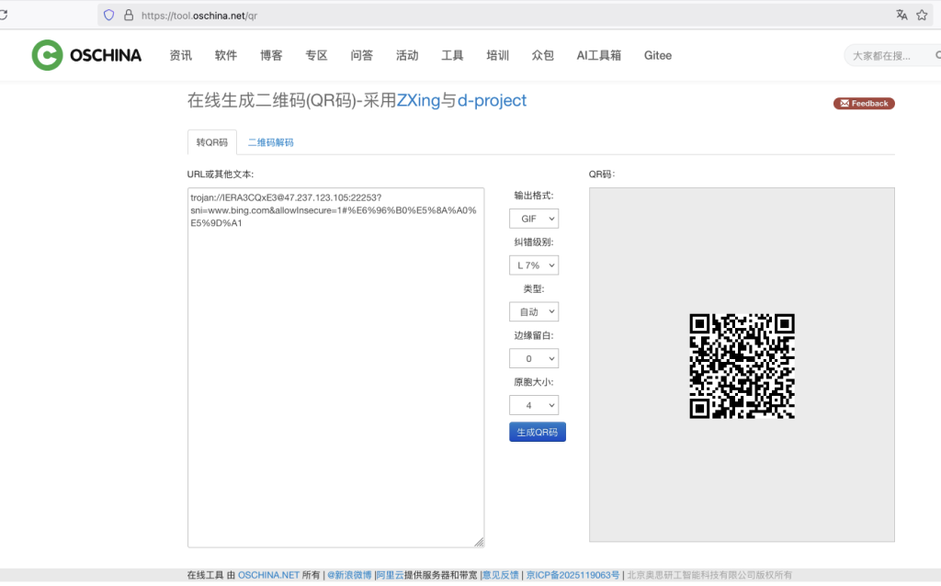Viewport: 941px width, 586px height.
Task: Open the 输出格式 GIF dropdown
Action: (x=534, y=219)
